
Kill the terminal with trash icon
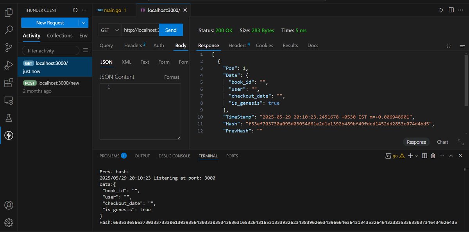pos(433,156)
